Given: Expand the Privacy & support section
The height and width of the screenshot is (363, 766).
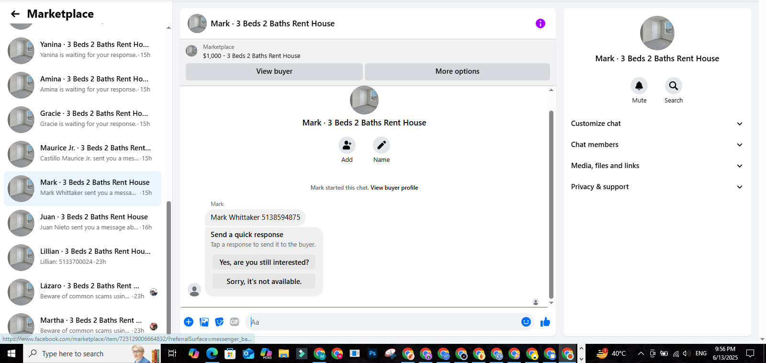Looking at the screenshot, I should [657, 187].
